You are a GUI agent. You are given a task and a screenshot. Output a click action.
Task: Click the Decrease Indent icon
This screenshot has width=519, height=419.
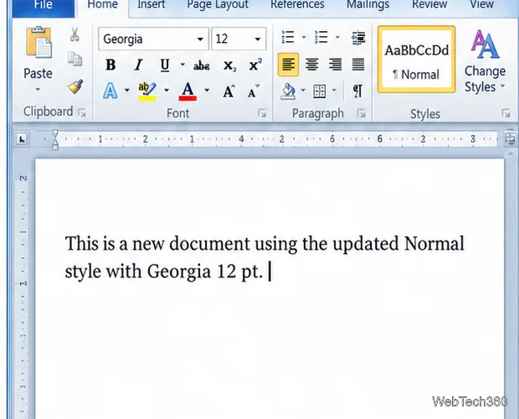[x=358, y=38]
